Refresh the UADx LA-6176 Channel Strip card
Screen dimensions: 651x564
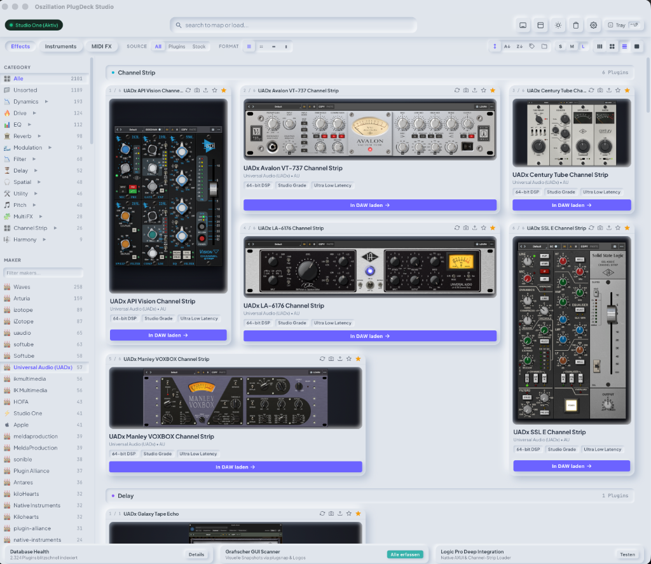tap(457, 228)
